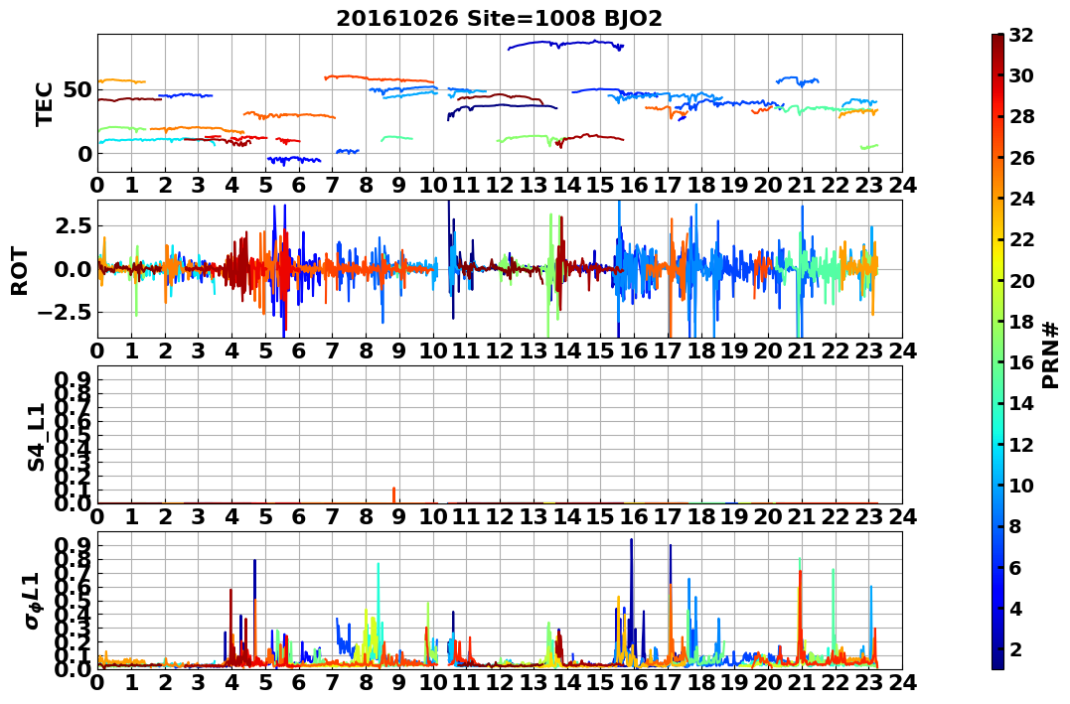This screenshot has width=1070, height=704.
Task: Click the orange S4_L1 spike near hour 9
Action: click(x=393, y=495)
